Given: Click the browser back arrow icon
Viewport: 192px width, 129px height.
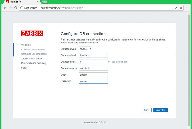Looking at the screenshot, I should pos(5,8).
